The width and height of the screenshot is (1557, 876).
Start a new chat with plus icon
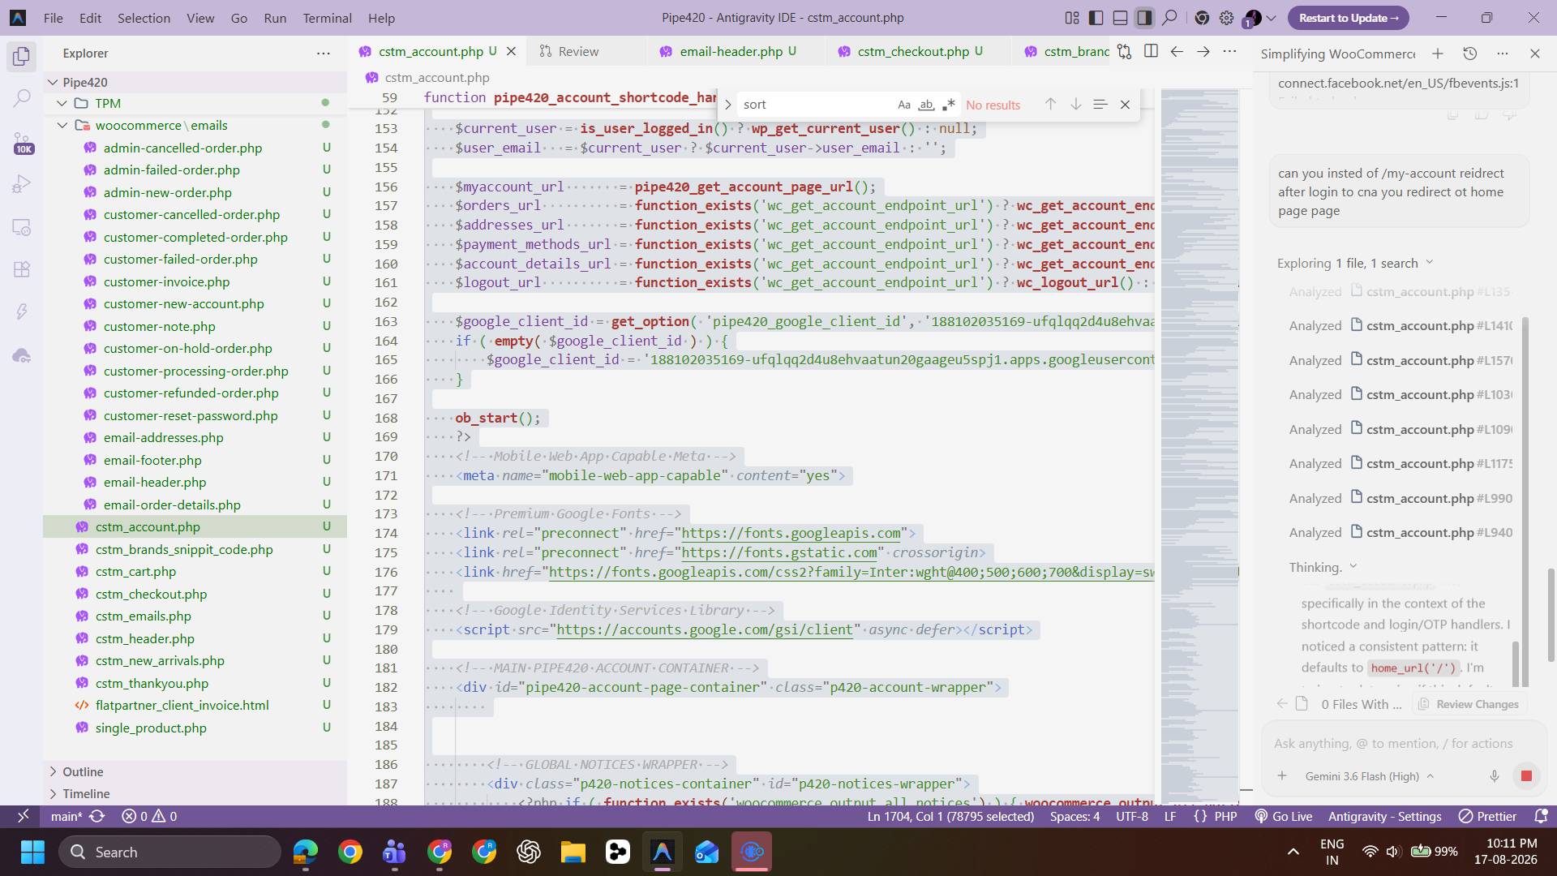tap(1438, 54)
